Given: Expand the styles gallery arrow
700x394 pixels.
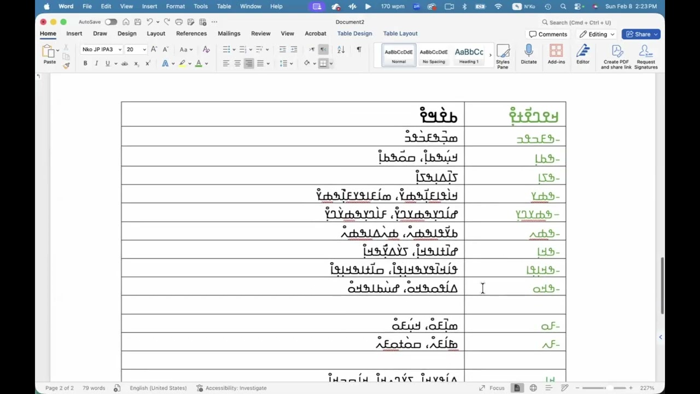Looking at the screenshot, I should (490, 55).
